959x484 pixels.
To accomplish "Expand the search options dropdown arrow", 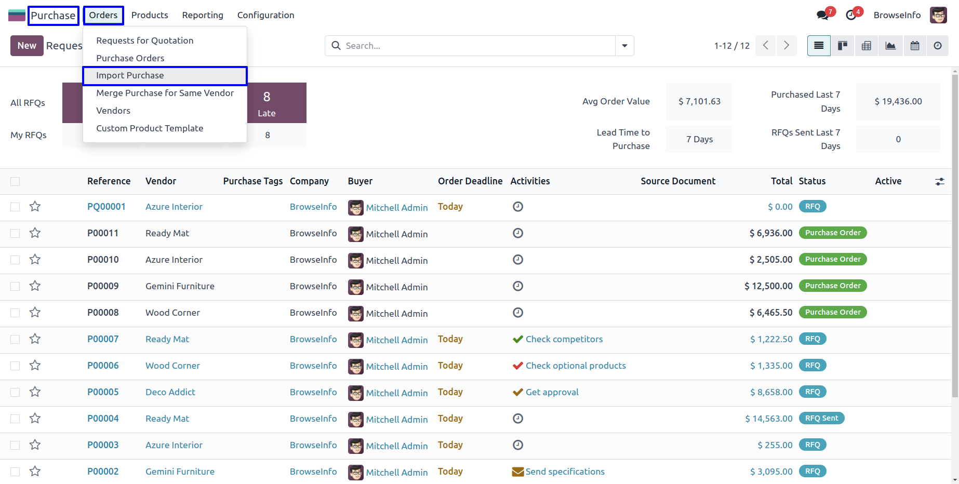I will tap(624, 46).
